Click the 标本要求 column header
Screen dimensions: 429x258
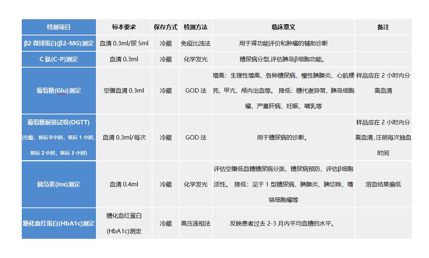[124, 27]
